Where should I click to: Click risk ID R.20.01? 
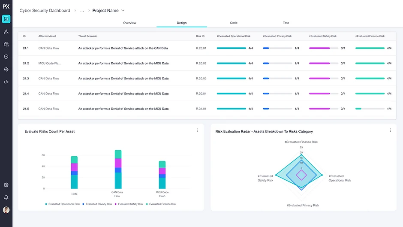[201, 48]
